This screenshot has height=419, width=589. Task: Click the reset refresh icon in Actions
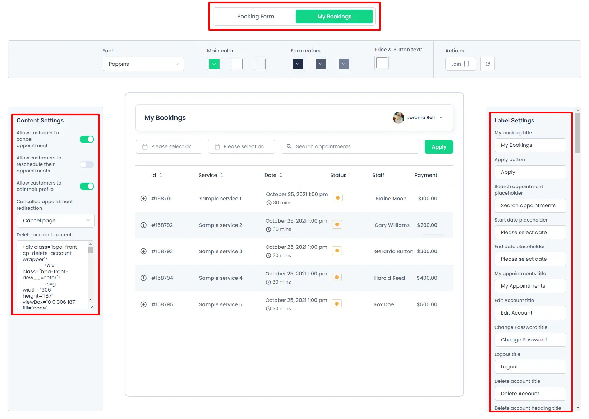(x=487, y=64)
